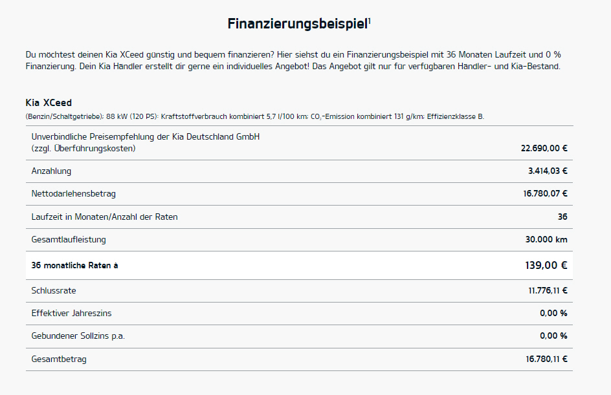Select the 3.414,03 € down payment value
This screenshot has width=611, height=395.
coord(548,171)
